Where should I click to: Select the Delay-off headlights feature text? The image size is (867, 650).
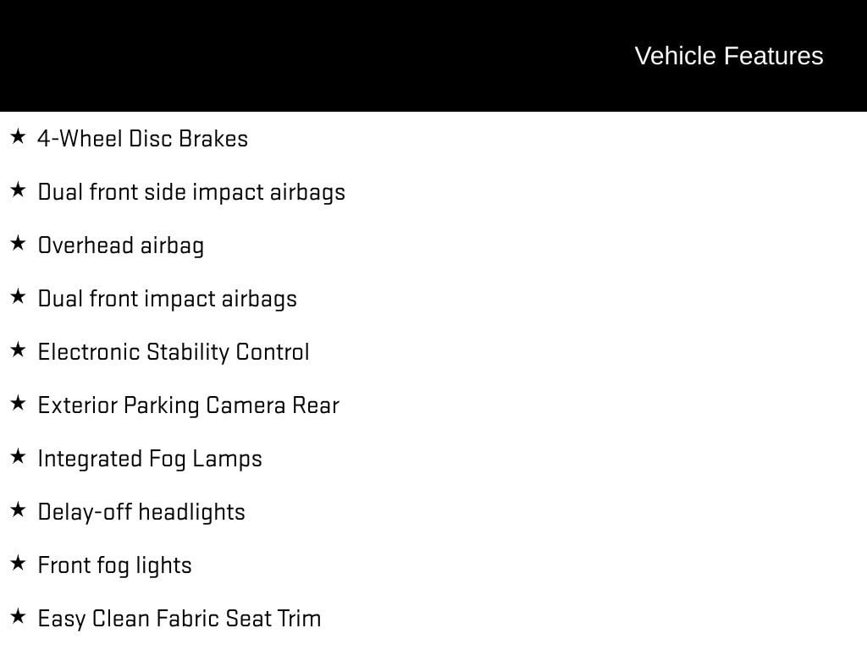(x=141, y=512)
